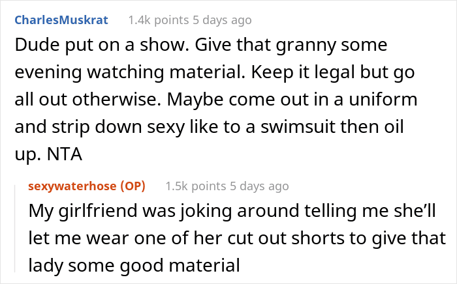Click the word 'uniform' in the comment
This screenshot has width=457, height=284.
click(x=383, y=100)
